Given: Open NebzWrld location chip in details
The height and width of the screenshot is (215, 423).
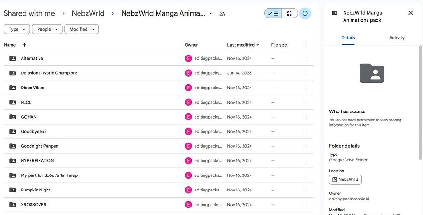Looking at the screenshot, I should tap(345, 180).
